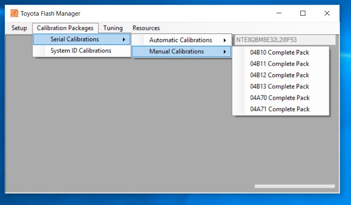Pick 04B13 Complete Pack
The height and width of the screenshot is (205, 351).
click(281, 87)
